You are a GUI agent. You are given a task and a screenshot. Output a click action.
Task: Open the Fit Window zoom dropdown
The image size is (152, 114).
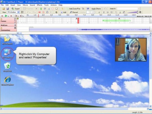[x=18, y=12]
